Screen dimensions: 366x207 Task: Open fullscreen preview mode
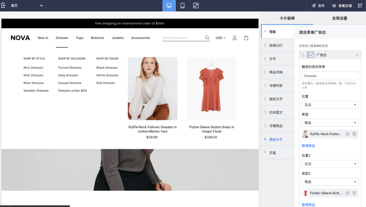tap(196, 6)
